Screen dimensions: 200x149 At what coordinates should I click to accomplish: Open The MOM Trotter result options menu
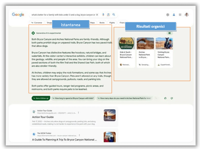[79, 135]
